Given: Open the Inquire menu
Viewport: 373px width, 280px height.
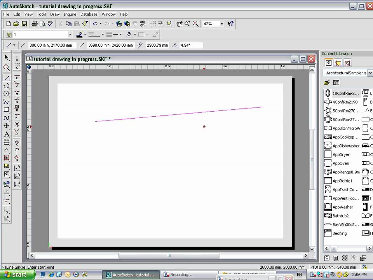Looking at the screenshot, I should pyautogui.click(x=70, y=14).
